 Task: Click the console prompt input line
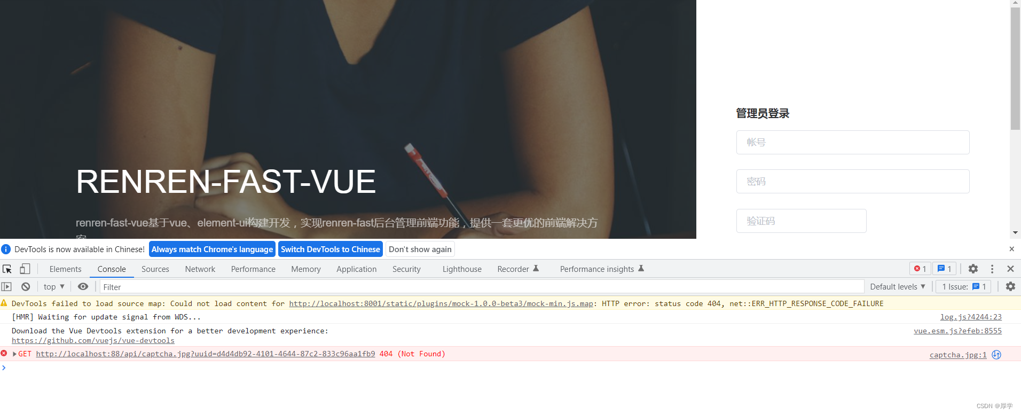[513, 368]
